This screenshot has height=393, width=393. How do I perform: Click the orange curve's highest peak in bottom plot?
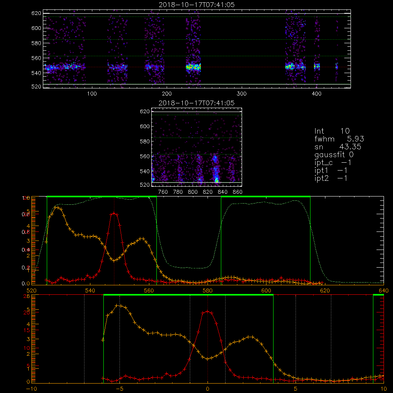point(117,305)
